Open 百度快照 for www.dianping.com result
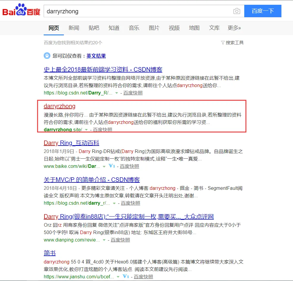Image resolution: width=293 pixels, height=281 pixels. pyautogui.click(x=120, y=240)
